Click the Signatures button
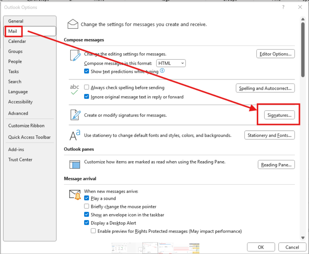Screen dimensions: 309x254 (x=279, y=115)
